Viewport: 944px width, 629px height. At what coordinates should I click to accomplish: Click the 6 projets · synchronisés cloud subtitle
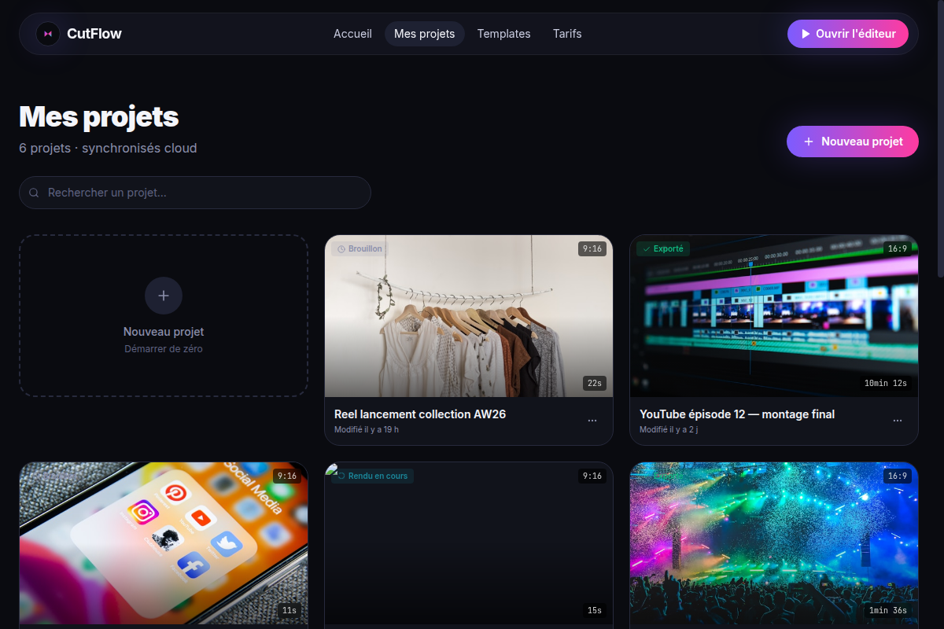coord(108,148)
